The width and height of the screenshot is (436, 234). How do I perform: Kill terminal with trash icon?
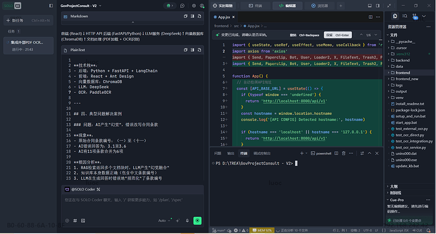tap(344, 153)
